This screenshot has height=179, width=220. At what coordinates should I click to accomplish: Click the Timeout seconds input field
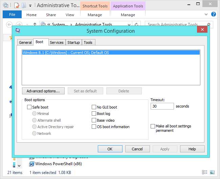point(162,106)
